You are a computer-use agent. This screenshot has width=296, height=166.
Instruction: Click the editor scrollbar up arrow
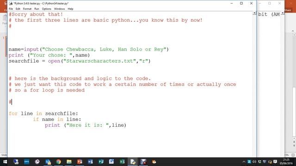coord(254,13)
